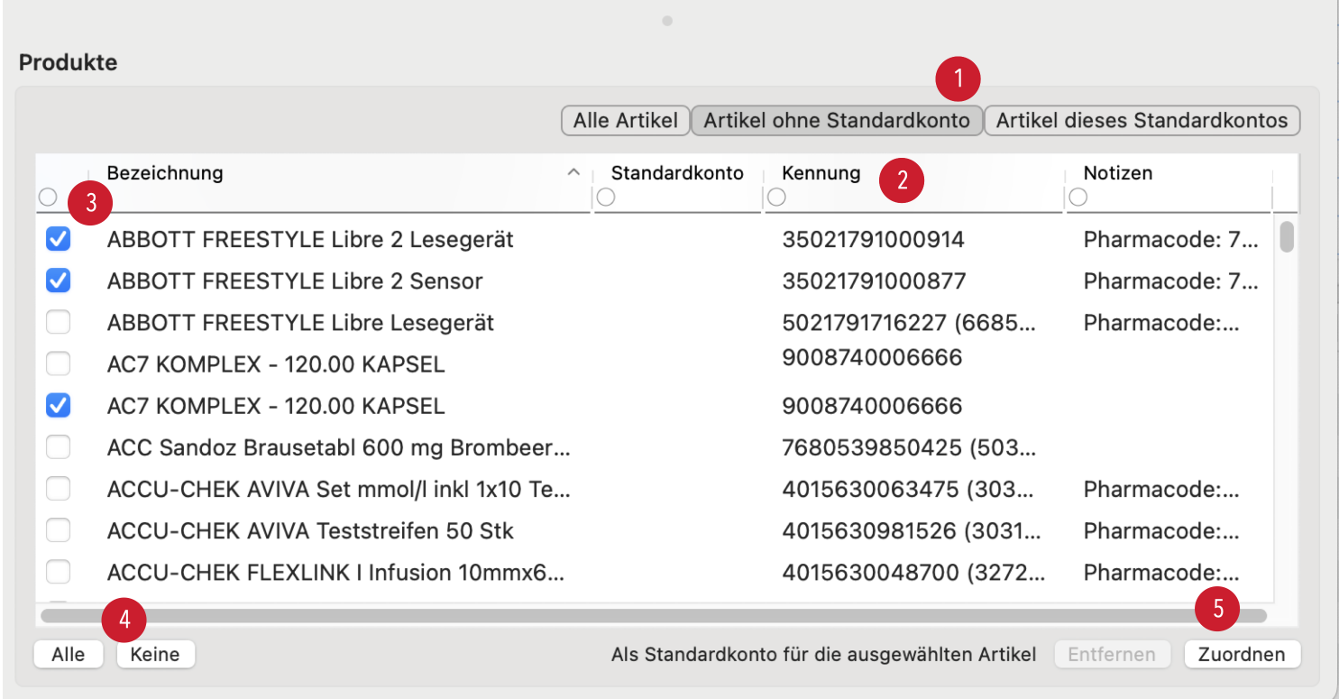Screen dimensions: 1339x699
Task: Uncheck ABBOTT FREESTYLE Libre 2 Sensor
Action: (x=59, y=281)
